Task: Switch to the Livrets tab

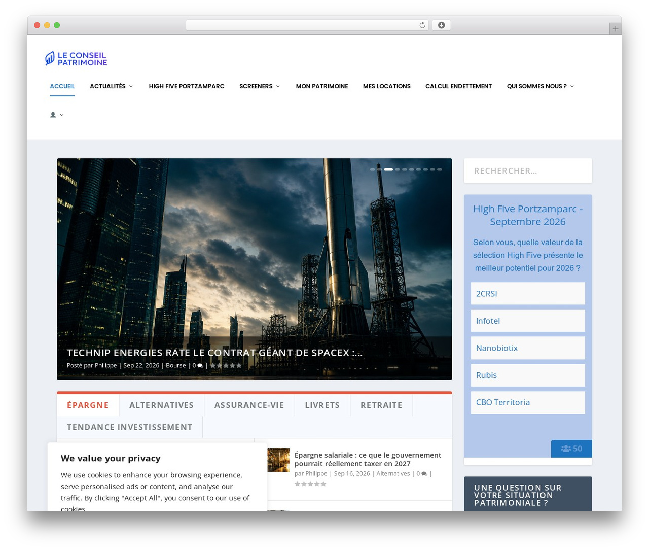Action: (322, 405)
